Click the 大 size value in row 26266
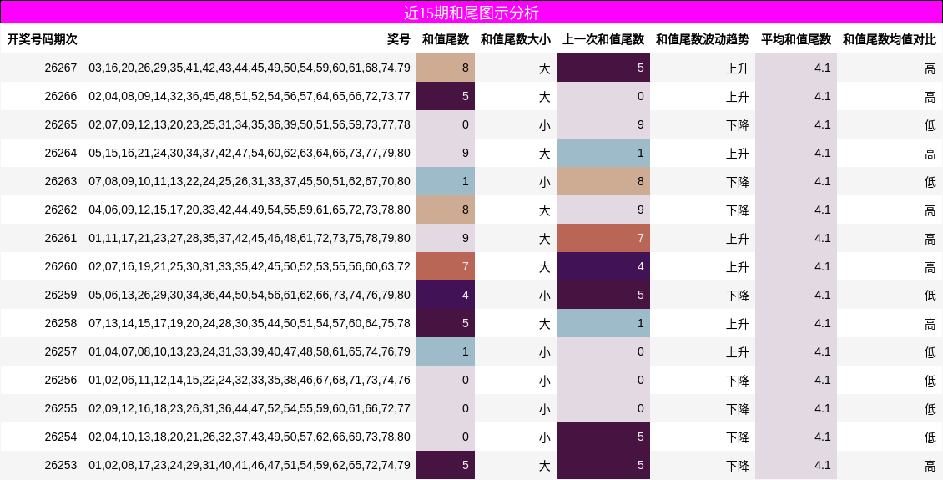This screenshot has height=480, width=943. [x=544, y=97]
